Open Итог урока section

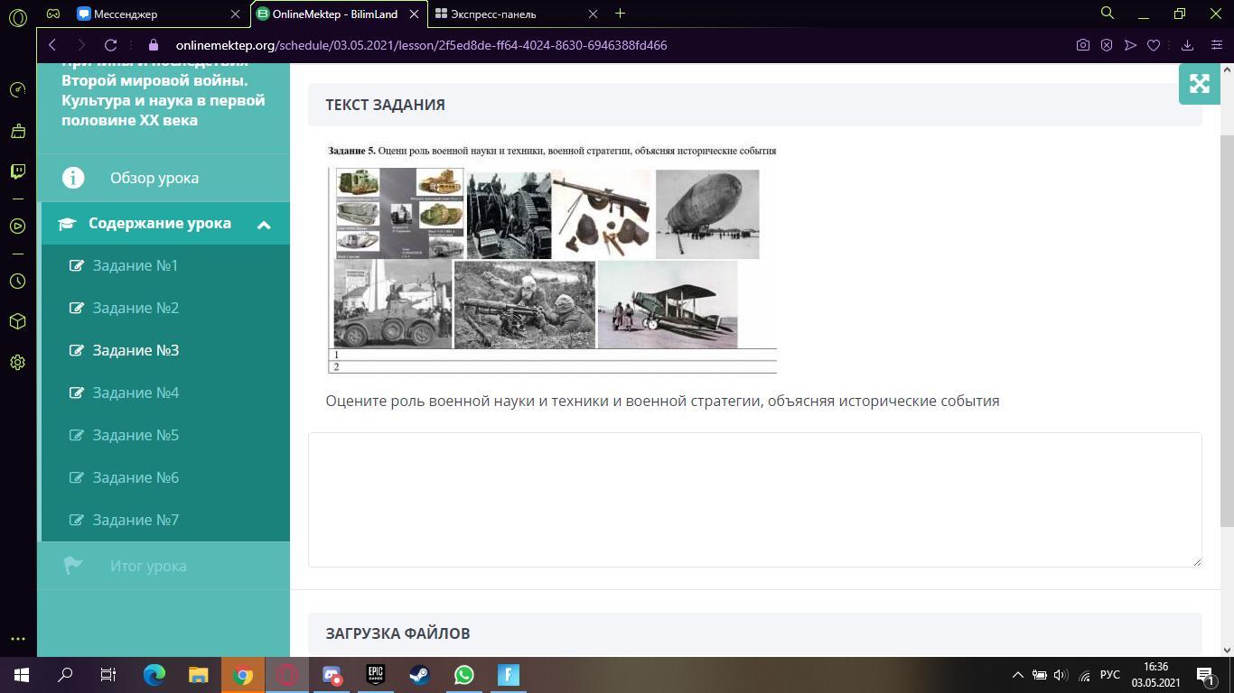pyautogui.click(x=164, y=566)
